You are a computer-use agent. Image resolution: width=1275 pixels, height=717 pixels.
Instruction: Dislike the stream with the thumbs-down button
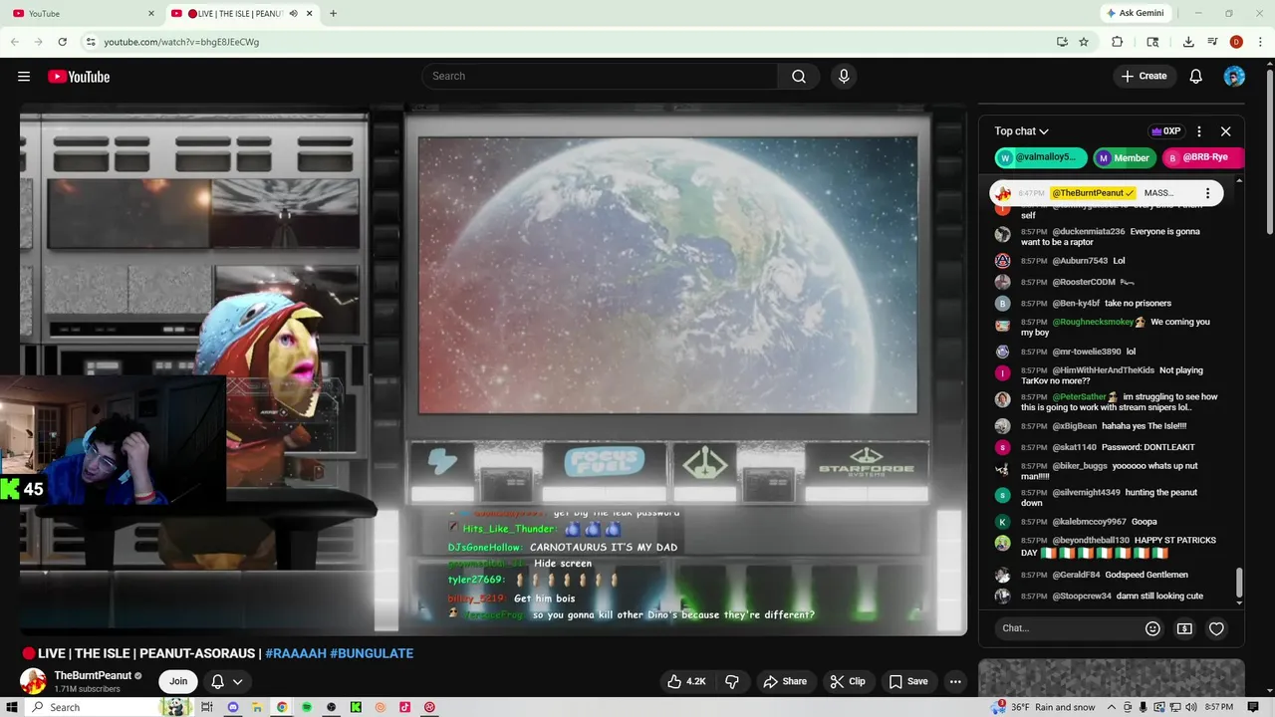pos(732,681)
